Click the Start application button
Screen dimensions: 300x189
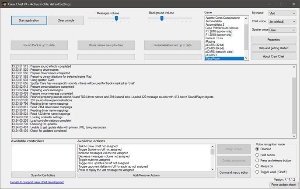28,21
